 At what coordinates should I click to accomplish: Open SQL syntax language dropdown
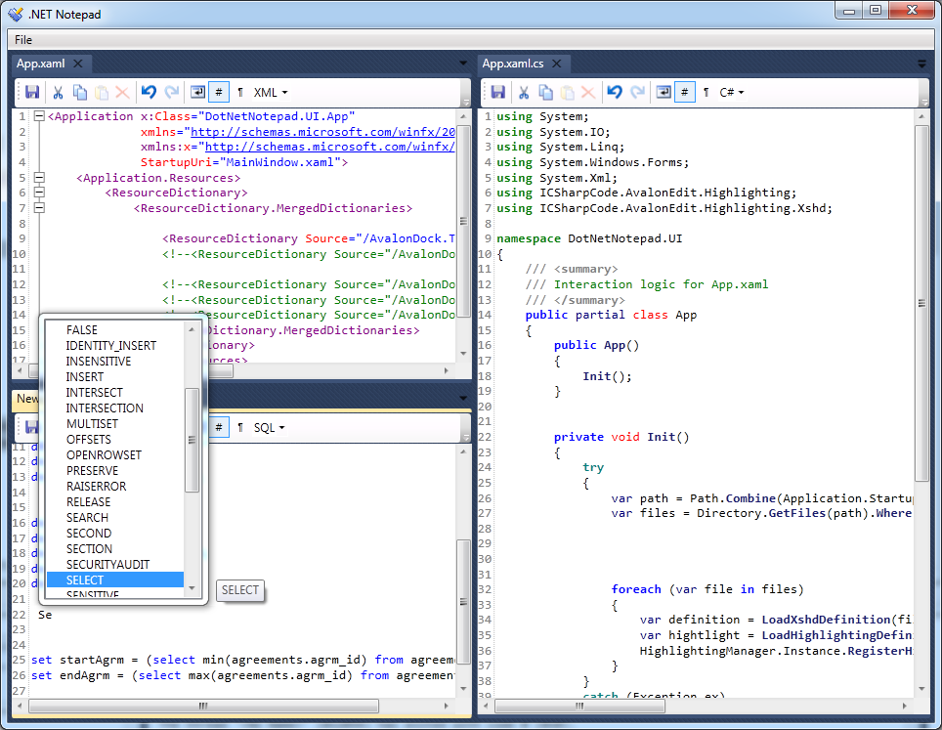point(269,427)
